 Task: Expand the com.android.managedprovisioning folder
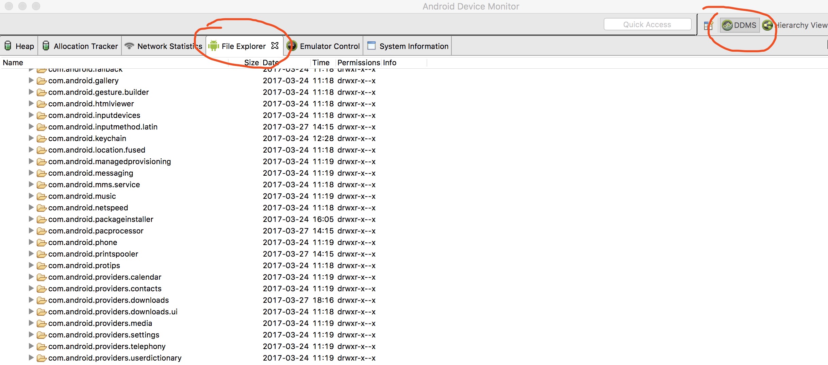coord(31,161)
